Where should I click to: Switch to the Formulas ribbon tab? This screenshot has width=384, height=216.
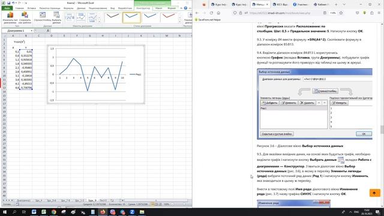[68, 8]
